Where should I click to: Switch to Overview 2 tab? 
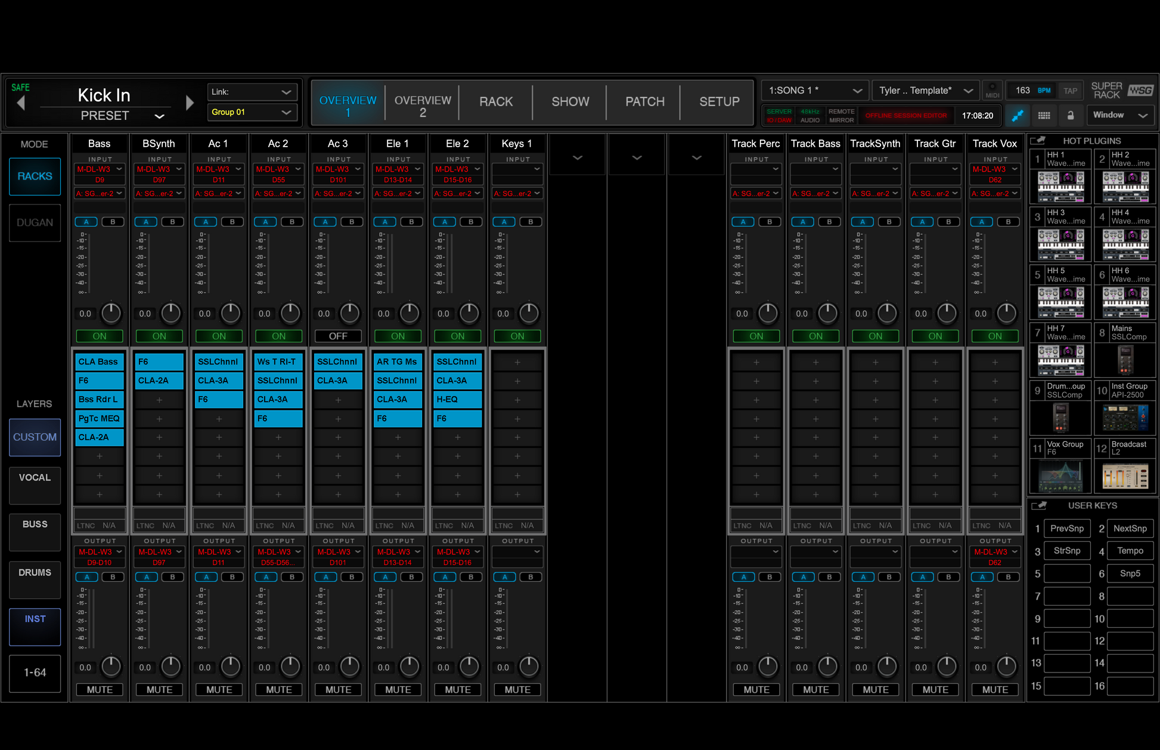(x=423, y=103)
